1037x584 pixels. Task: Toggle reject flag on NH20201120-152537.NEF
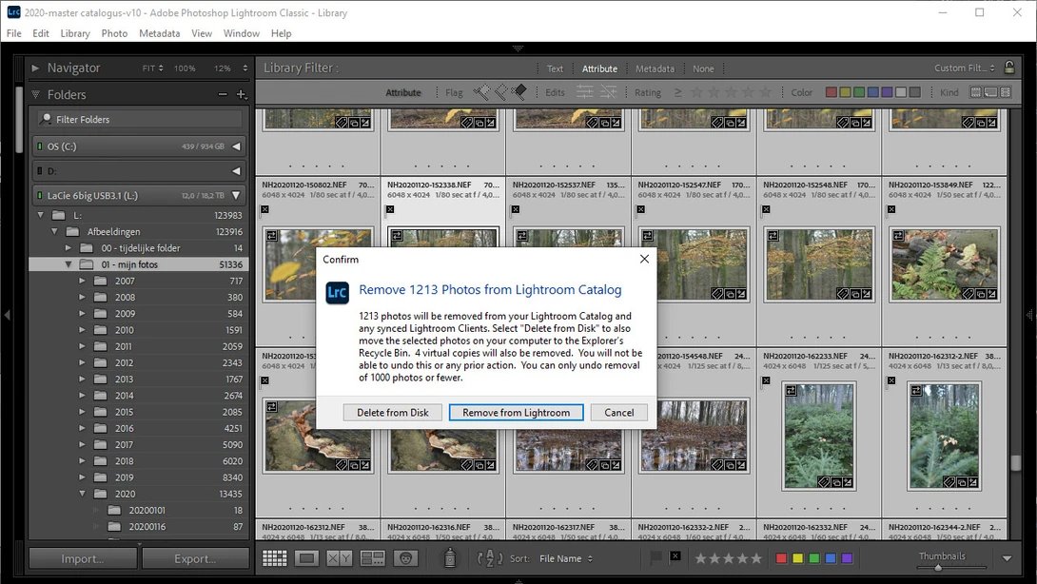(x=516, y=209)
